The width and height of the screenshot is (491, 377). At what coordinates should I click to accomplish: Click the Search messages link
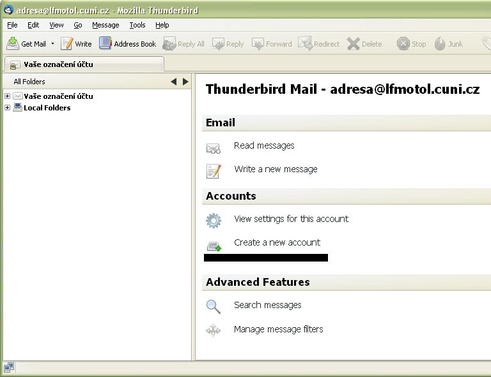coord(267,305)
